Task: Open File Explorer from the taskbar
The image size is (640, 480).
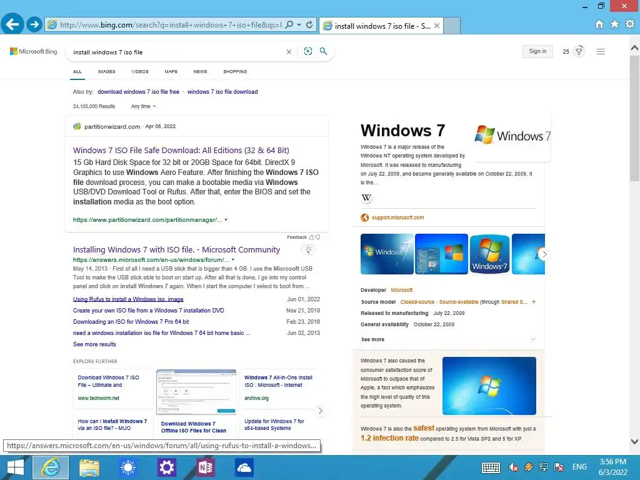Action: point(89,467)
